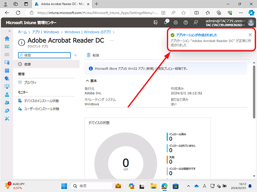The image size is (257, 192).
Task: Open browser favorites list icon
Action: tap(208, 13)
